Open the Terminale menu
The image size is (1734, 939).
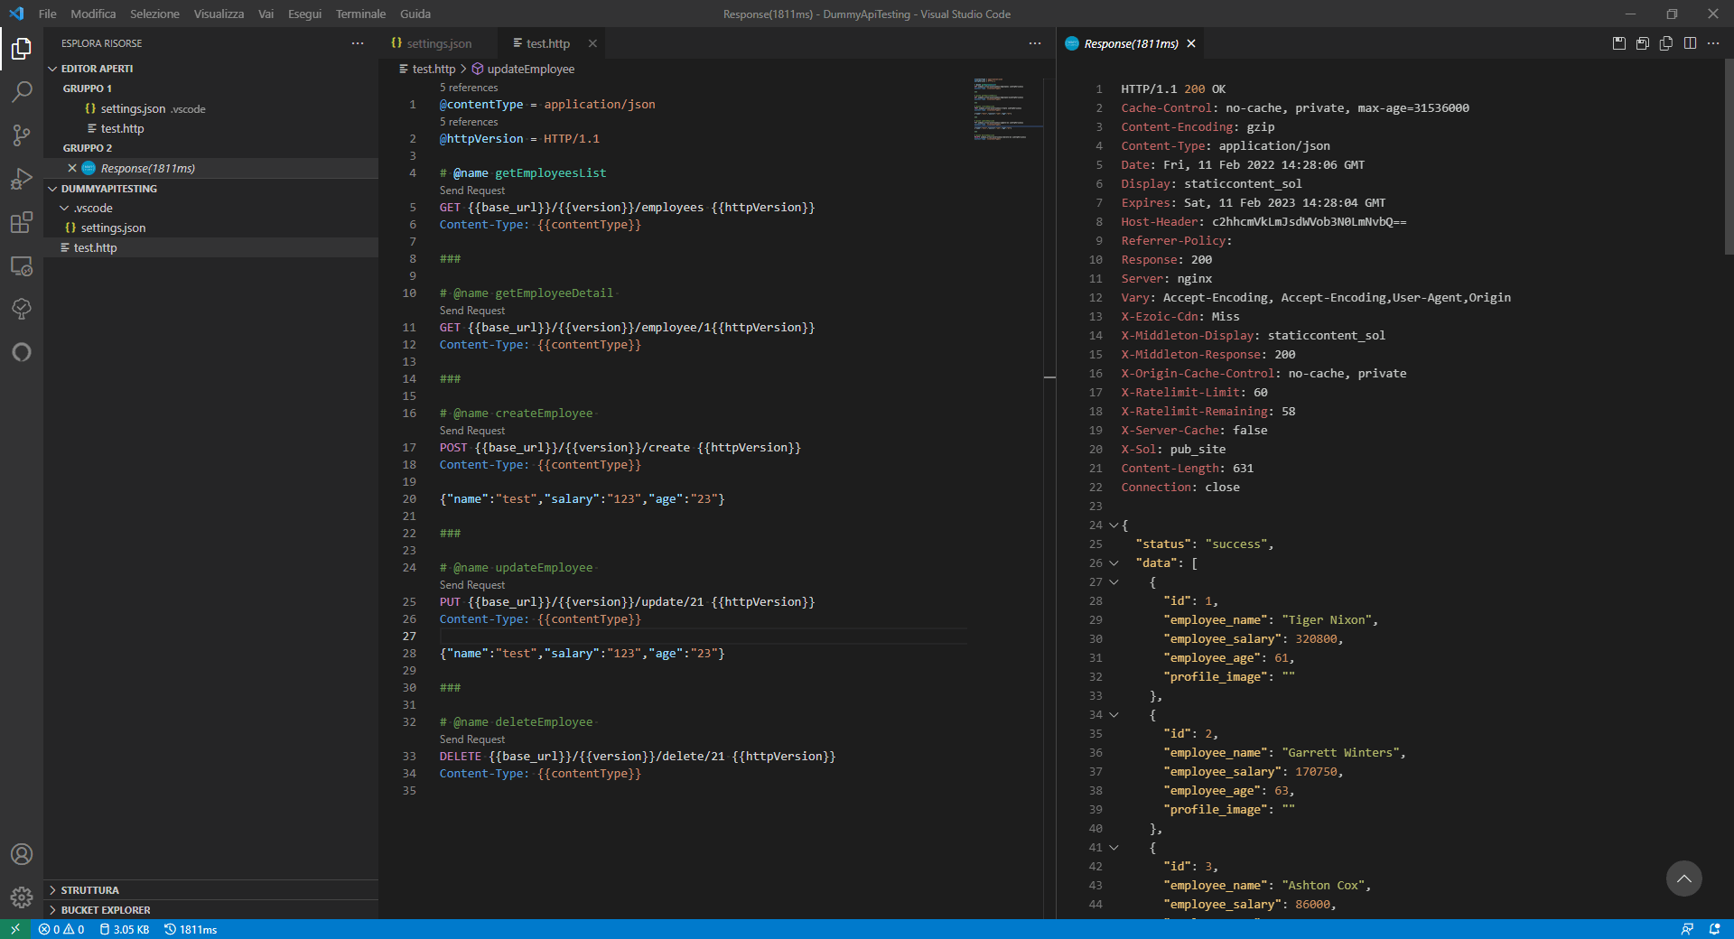[360, 14]
